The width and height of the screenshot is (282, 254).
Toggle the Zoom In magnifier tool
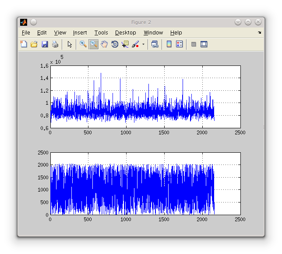(83, 44)
